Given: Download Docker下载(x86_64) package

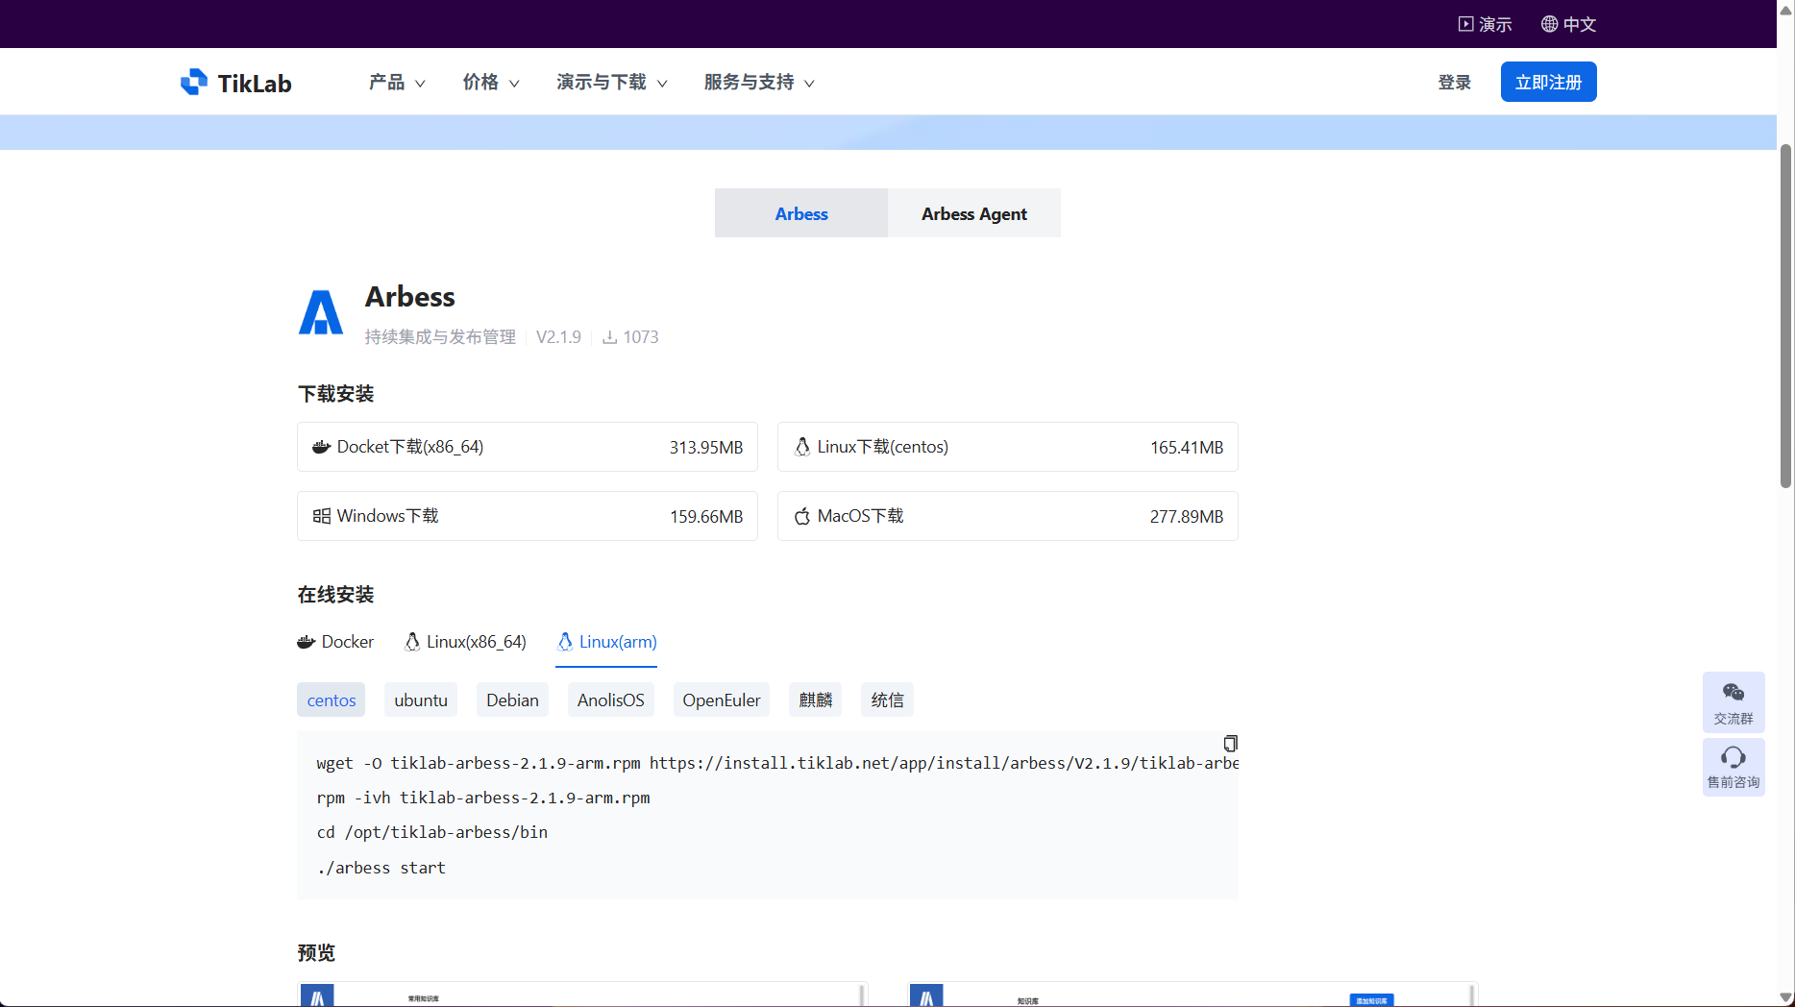Looking at the screenshot, I should [x=528, y=447].
